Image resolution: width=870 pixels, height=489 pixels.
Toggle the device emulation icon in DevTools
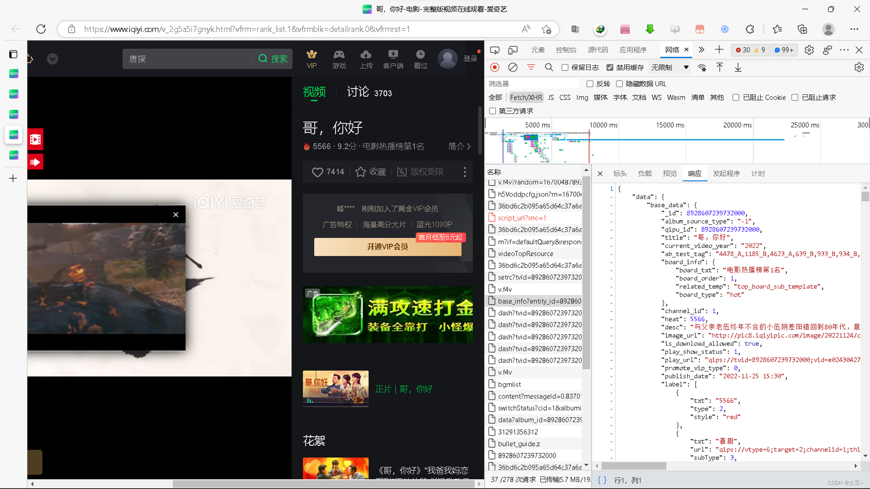[x=513, y=50]
